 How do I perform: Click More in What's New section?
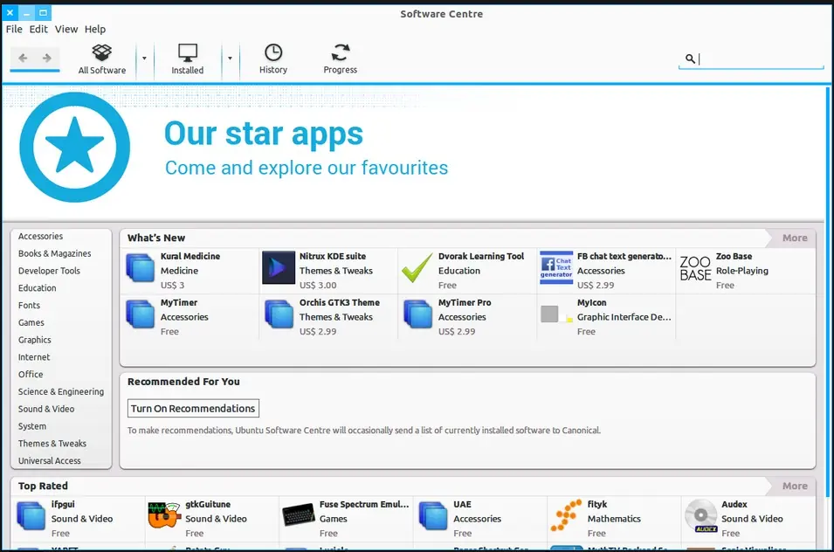coord(795,238)
